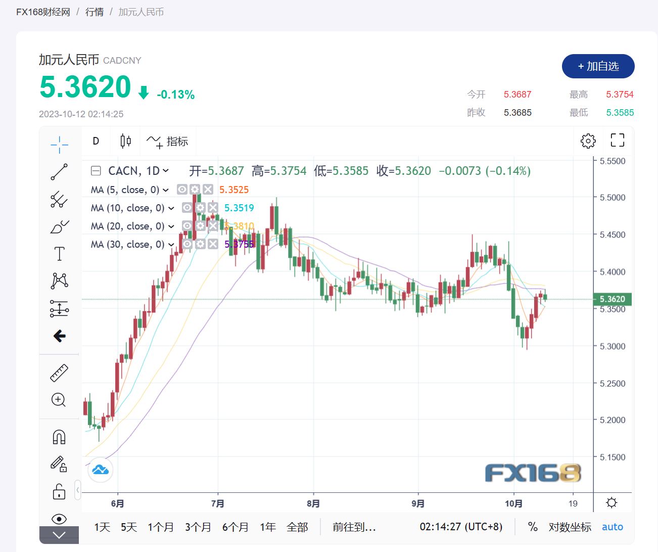Screen dimensions: 658x552
Task: Expand MA (5, close, 0) dropdown chevron
Action: 166,190
